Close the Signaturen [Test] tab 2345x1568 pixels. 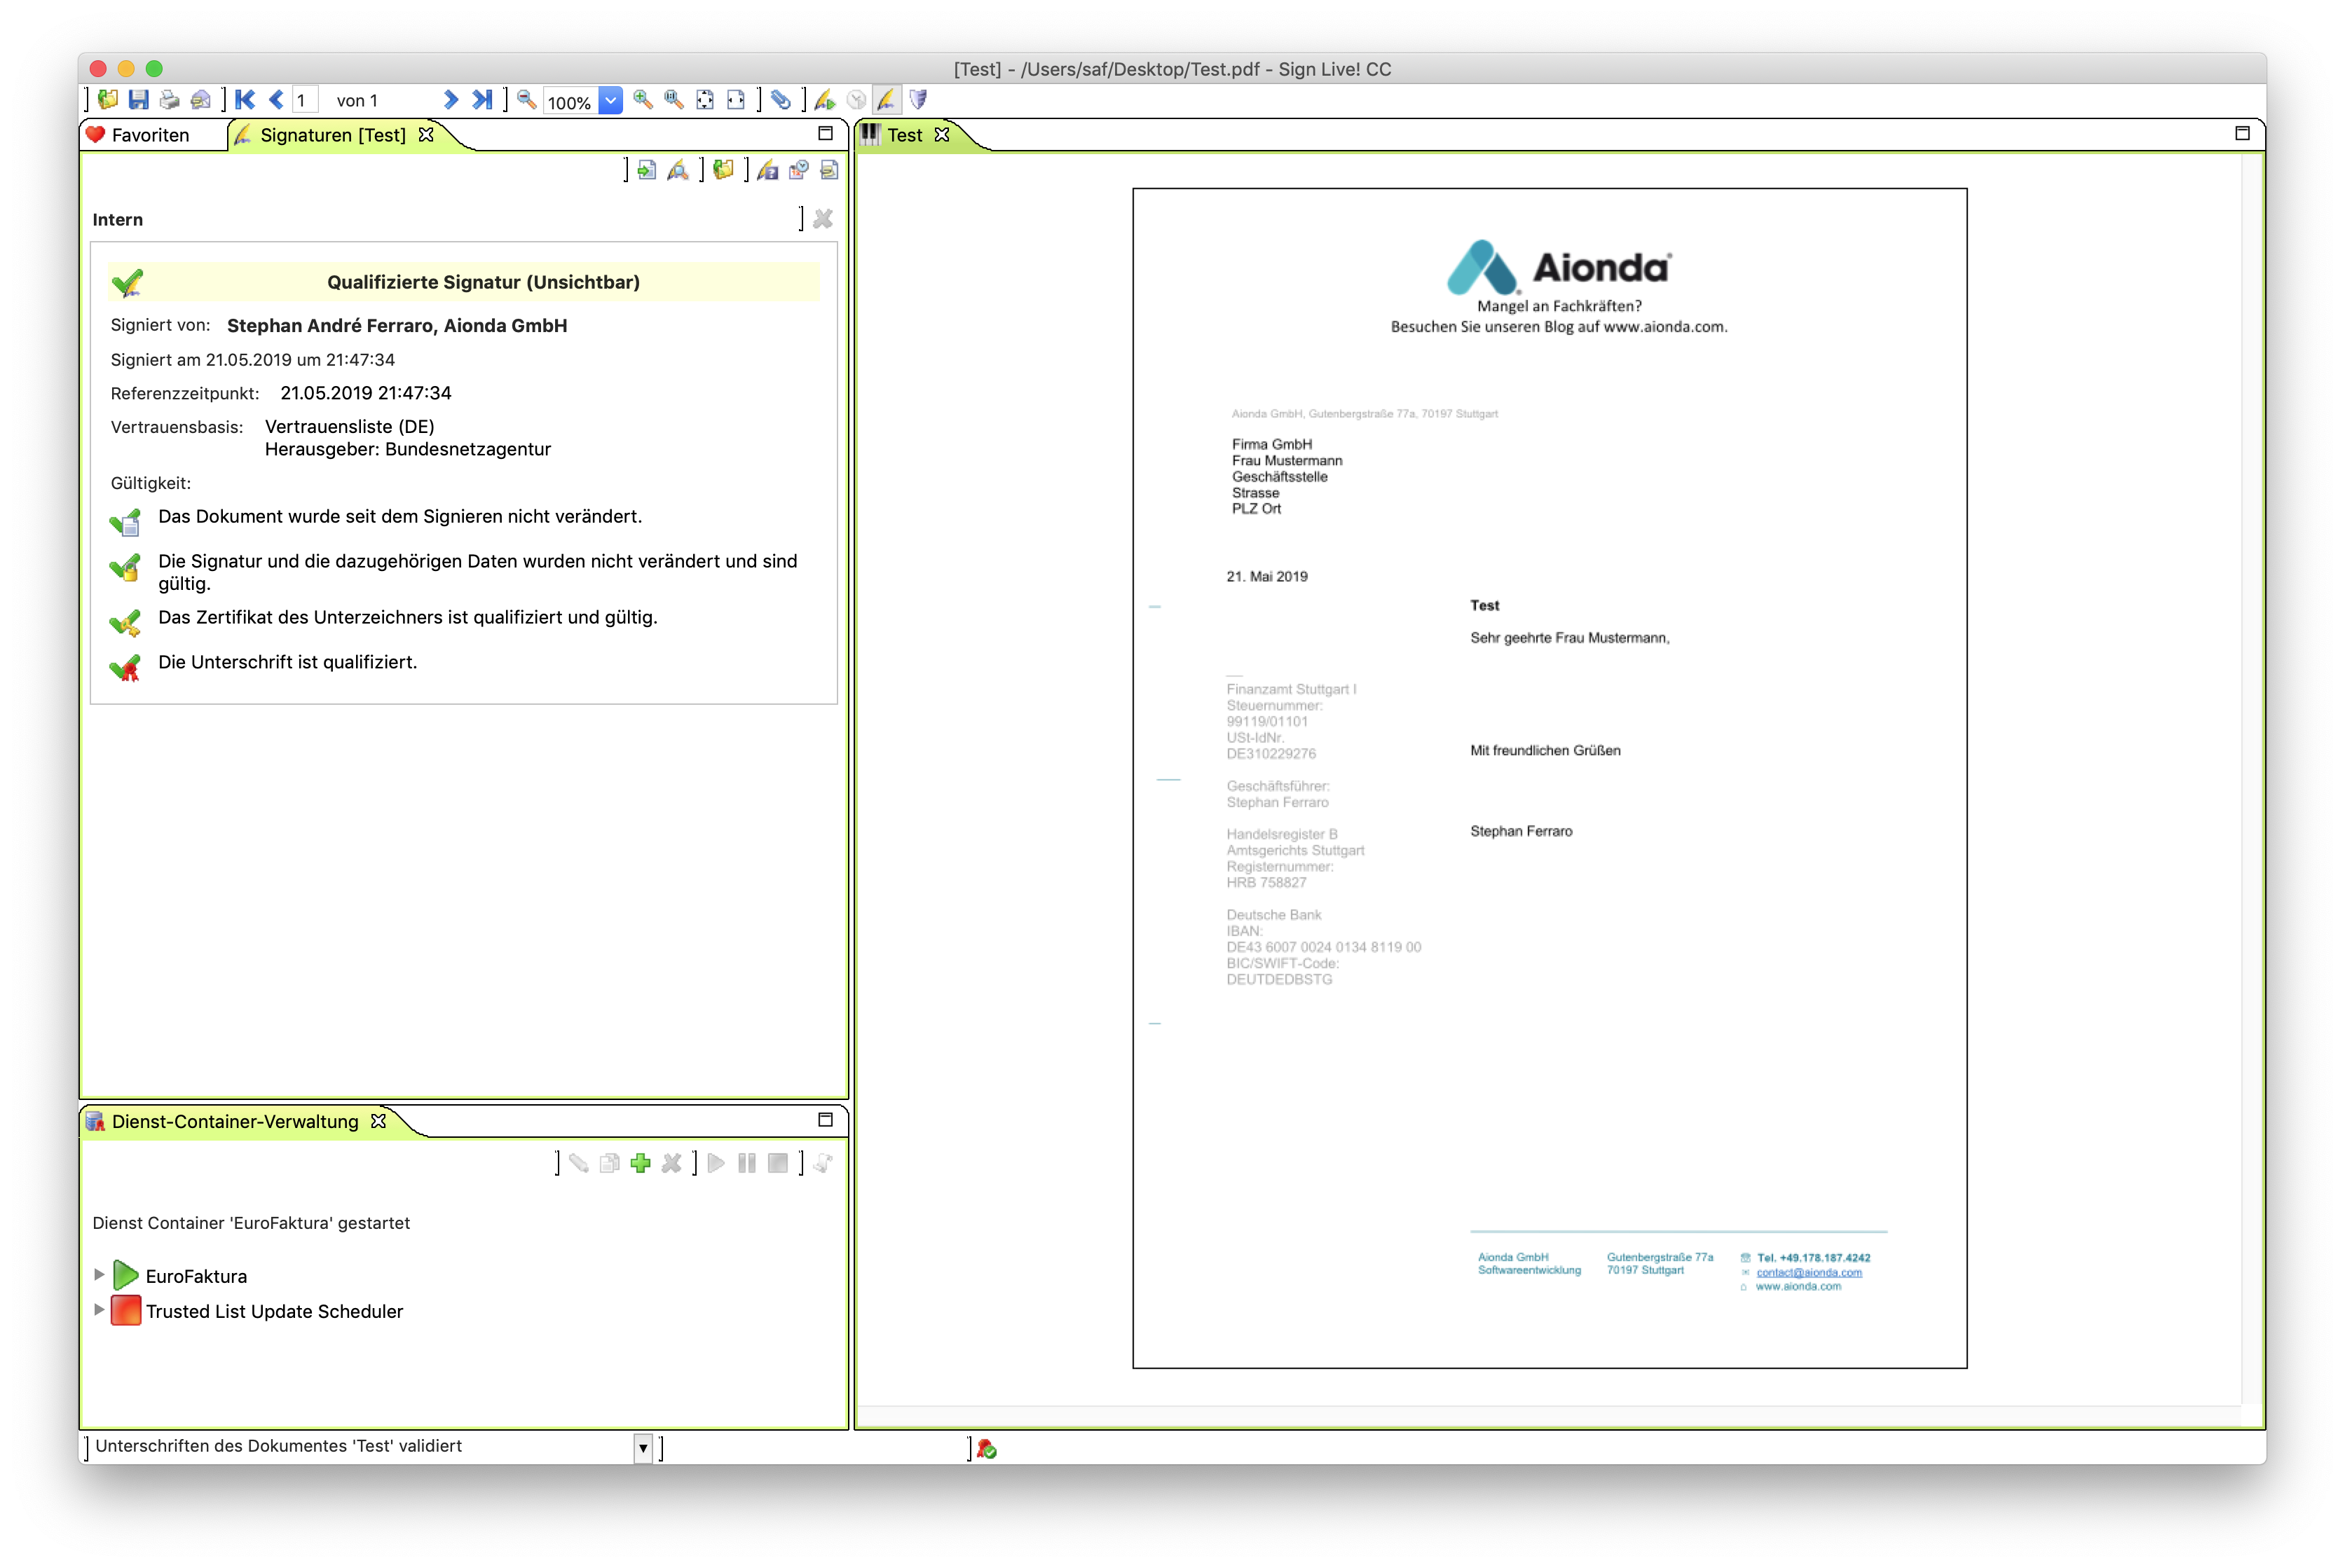pos(426,134)
